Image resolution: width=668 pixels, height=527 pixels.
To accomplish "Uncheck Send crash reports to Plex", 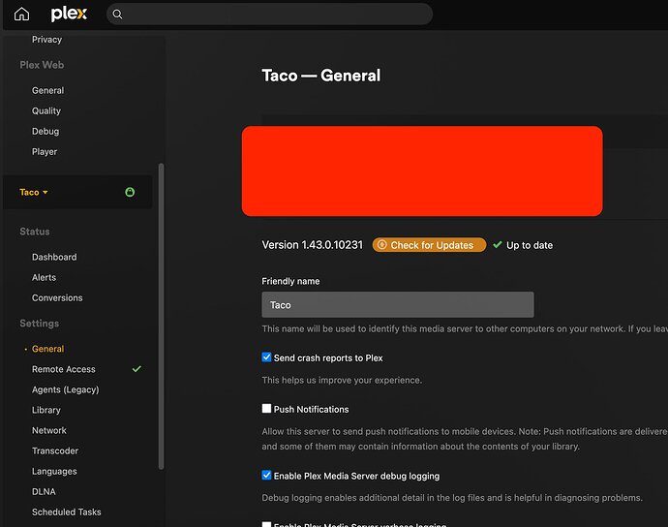I will 266,357.
